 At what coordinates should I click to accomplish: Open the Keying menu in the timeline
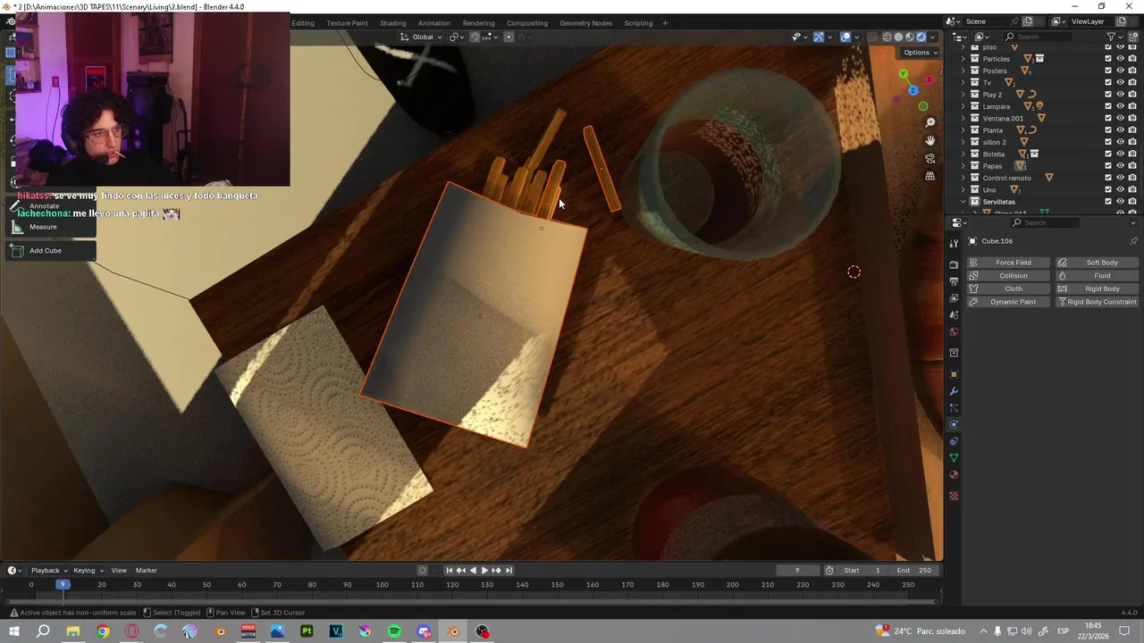pyautogui.click(x=88, y=571)
